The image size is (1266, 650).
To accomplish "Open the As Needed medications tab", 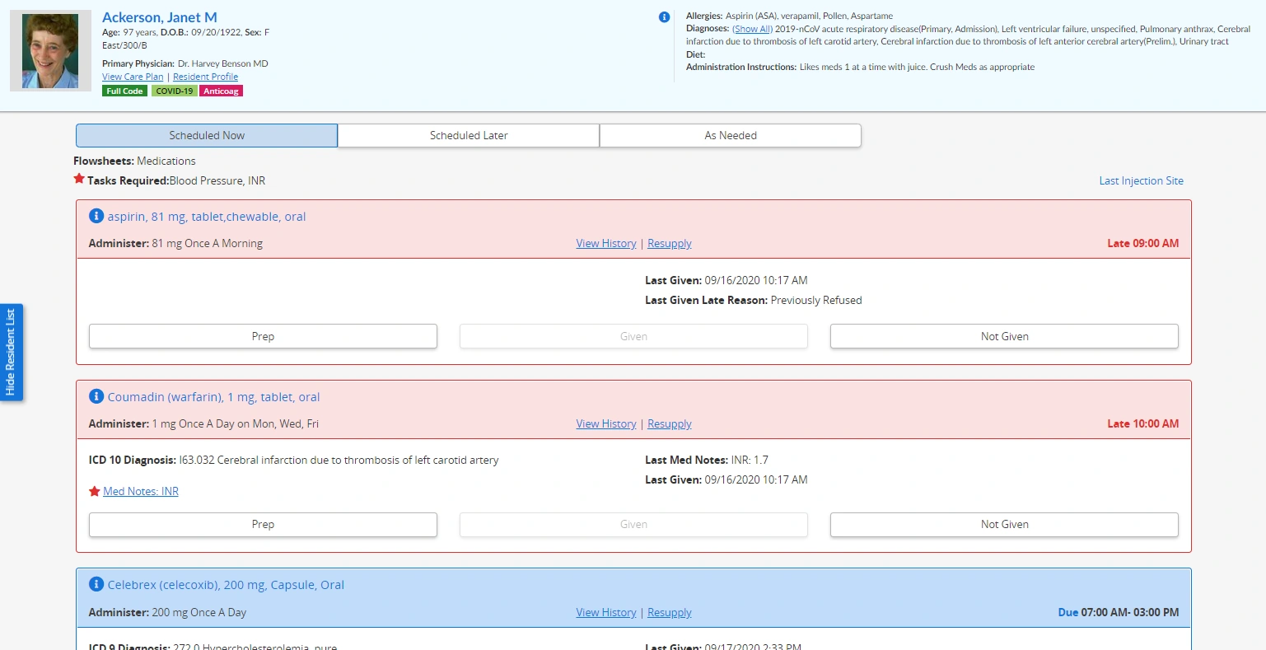I will (730, 135).
